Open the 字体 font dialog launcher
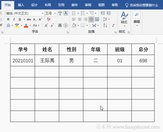 pos(68,32)
